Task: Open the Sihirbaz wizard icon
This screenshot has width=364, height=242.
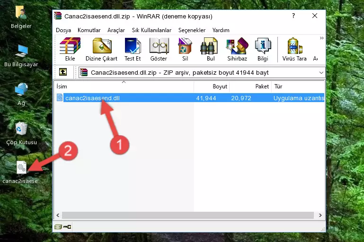Action: click(237, 49)
